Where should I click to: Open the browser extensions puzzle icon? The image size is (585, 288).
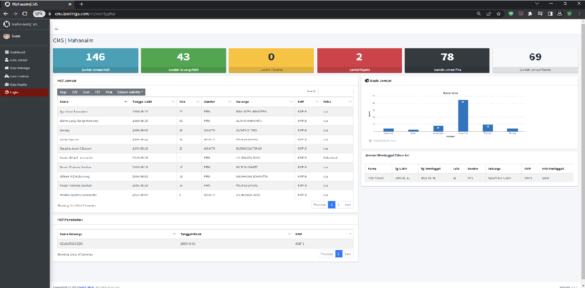[x=531, y=13]
